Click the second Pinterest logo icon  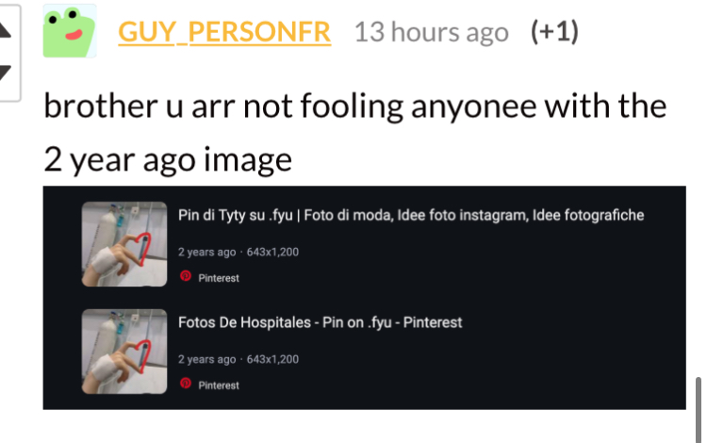[x=186, y=383]
